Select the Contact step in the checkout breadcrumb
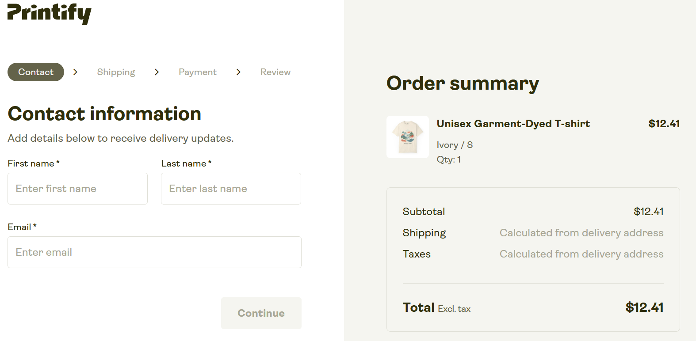Viewport: 696px width, 341px height. (x=35, y=72)
